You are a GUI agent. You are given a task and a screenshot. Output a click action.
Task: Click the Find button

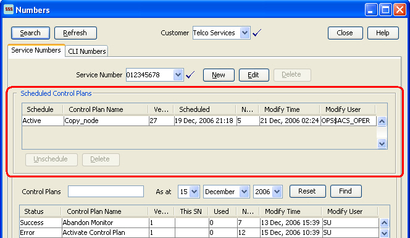pyautogui.click(x=346, y=192)
